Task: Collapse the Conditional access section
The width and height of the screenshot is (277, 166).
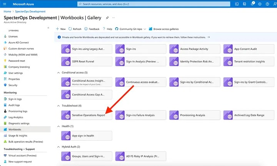Action: click(x=58, y=72)
